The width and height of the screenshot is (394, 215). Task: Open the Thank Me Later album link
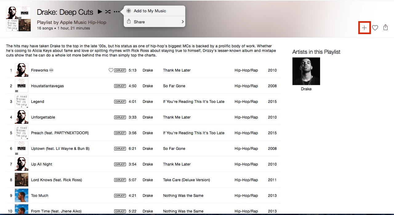point(177,70)
